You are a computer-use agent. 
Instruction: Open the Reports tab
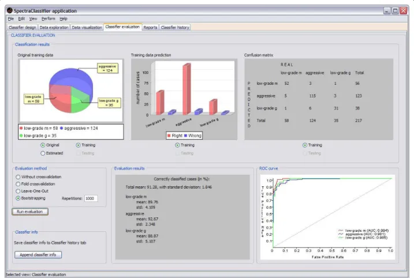pos(150,28)
